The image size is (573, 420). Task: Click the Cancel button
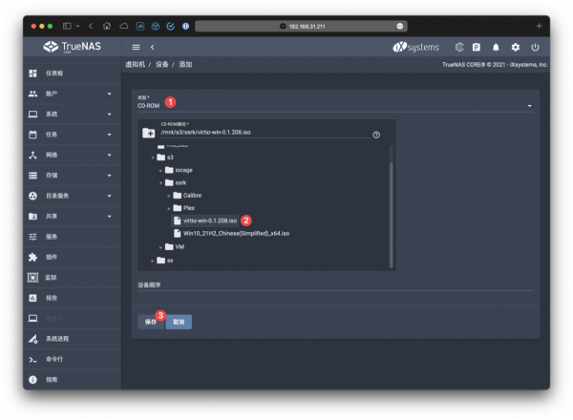(x=179, y=322)
